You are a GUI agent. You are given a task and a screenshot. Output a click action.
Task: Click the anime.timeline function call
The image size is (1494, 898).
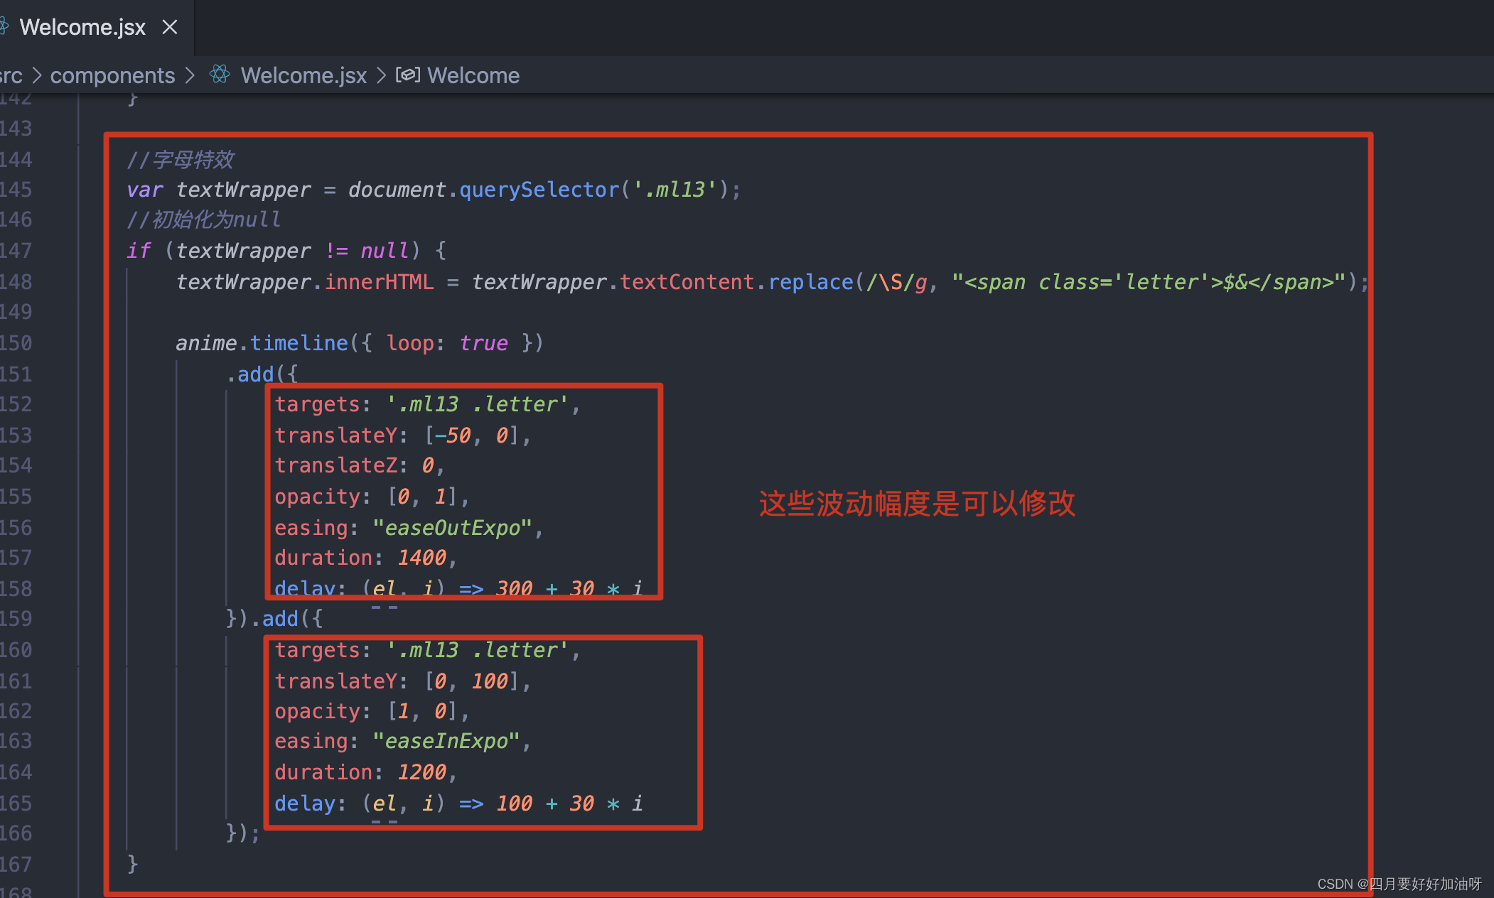click(299, 343)
